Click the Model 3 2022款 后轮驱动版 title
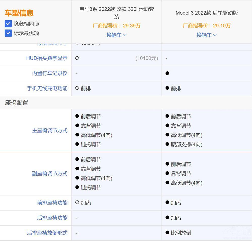This screenshot has height=241, width=252. pos(207,13)
